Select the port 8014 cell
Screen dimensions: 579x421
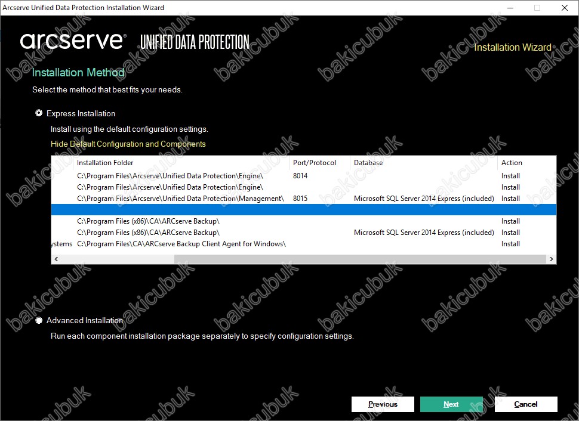300,176
